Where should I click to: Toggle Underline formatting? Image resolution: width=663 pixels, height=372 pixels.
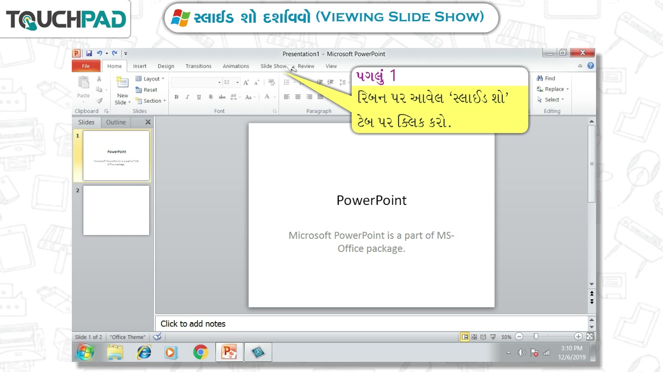[199, 97]
